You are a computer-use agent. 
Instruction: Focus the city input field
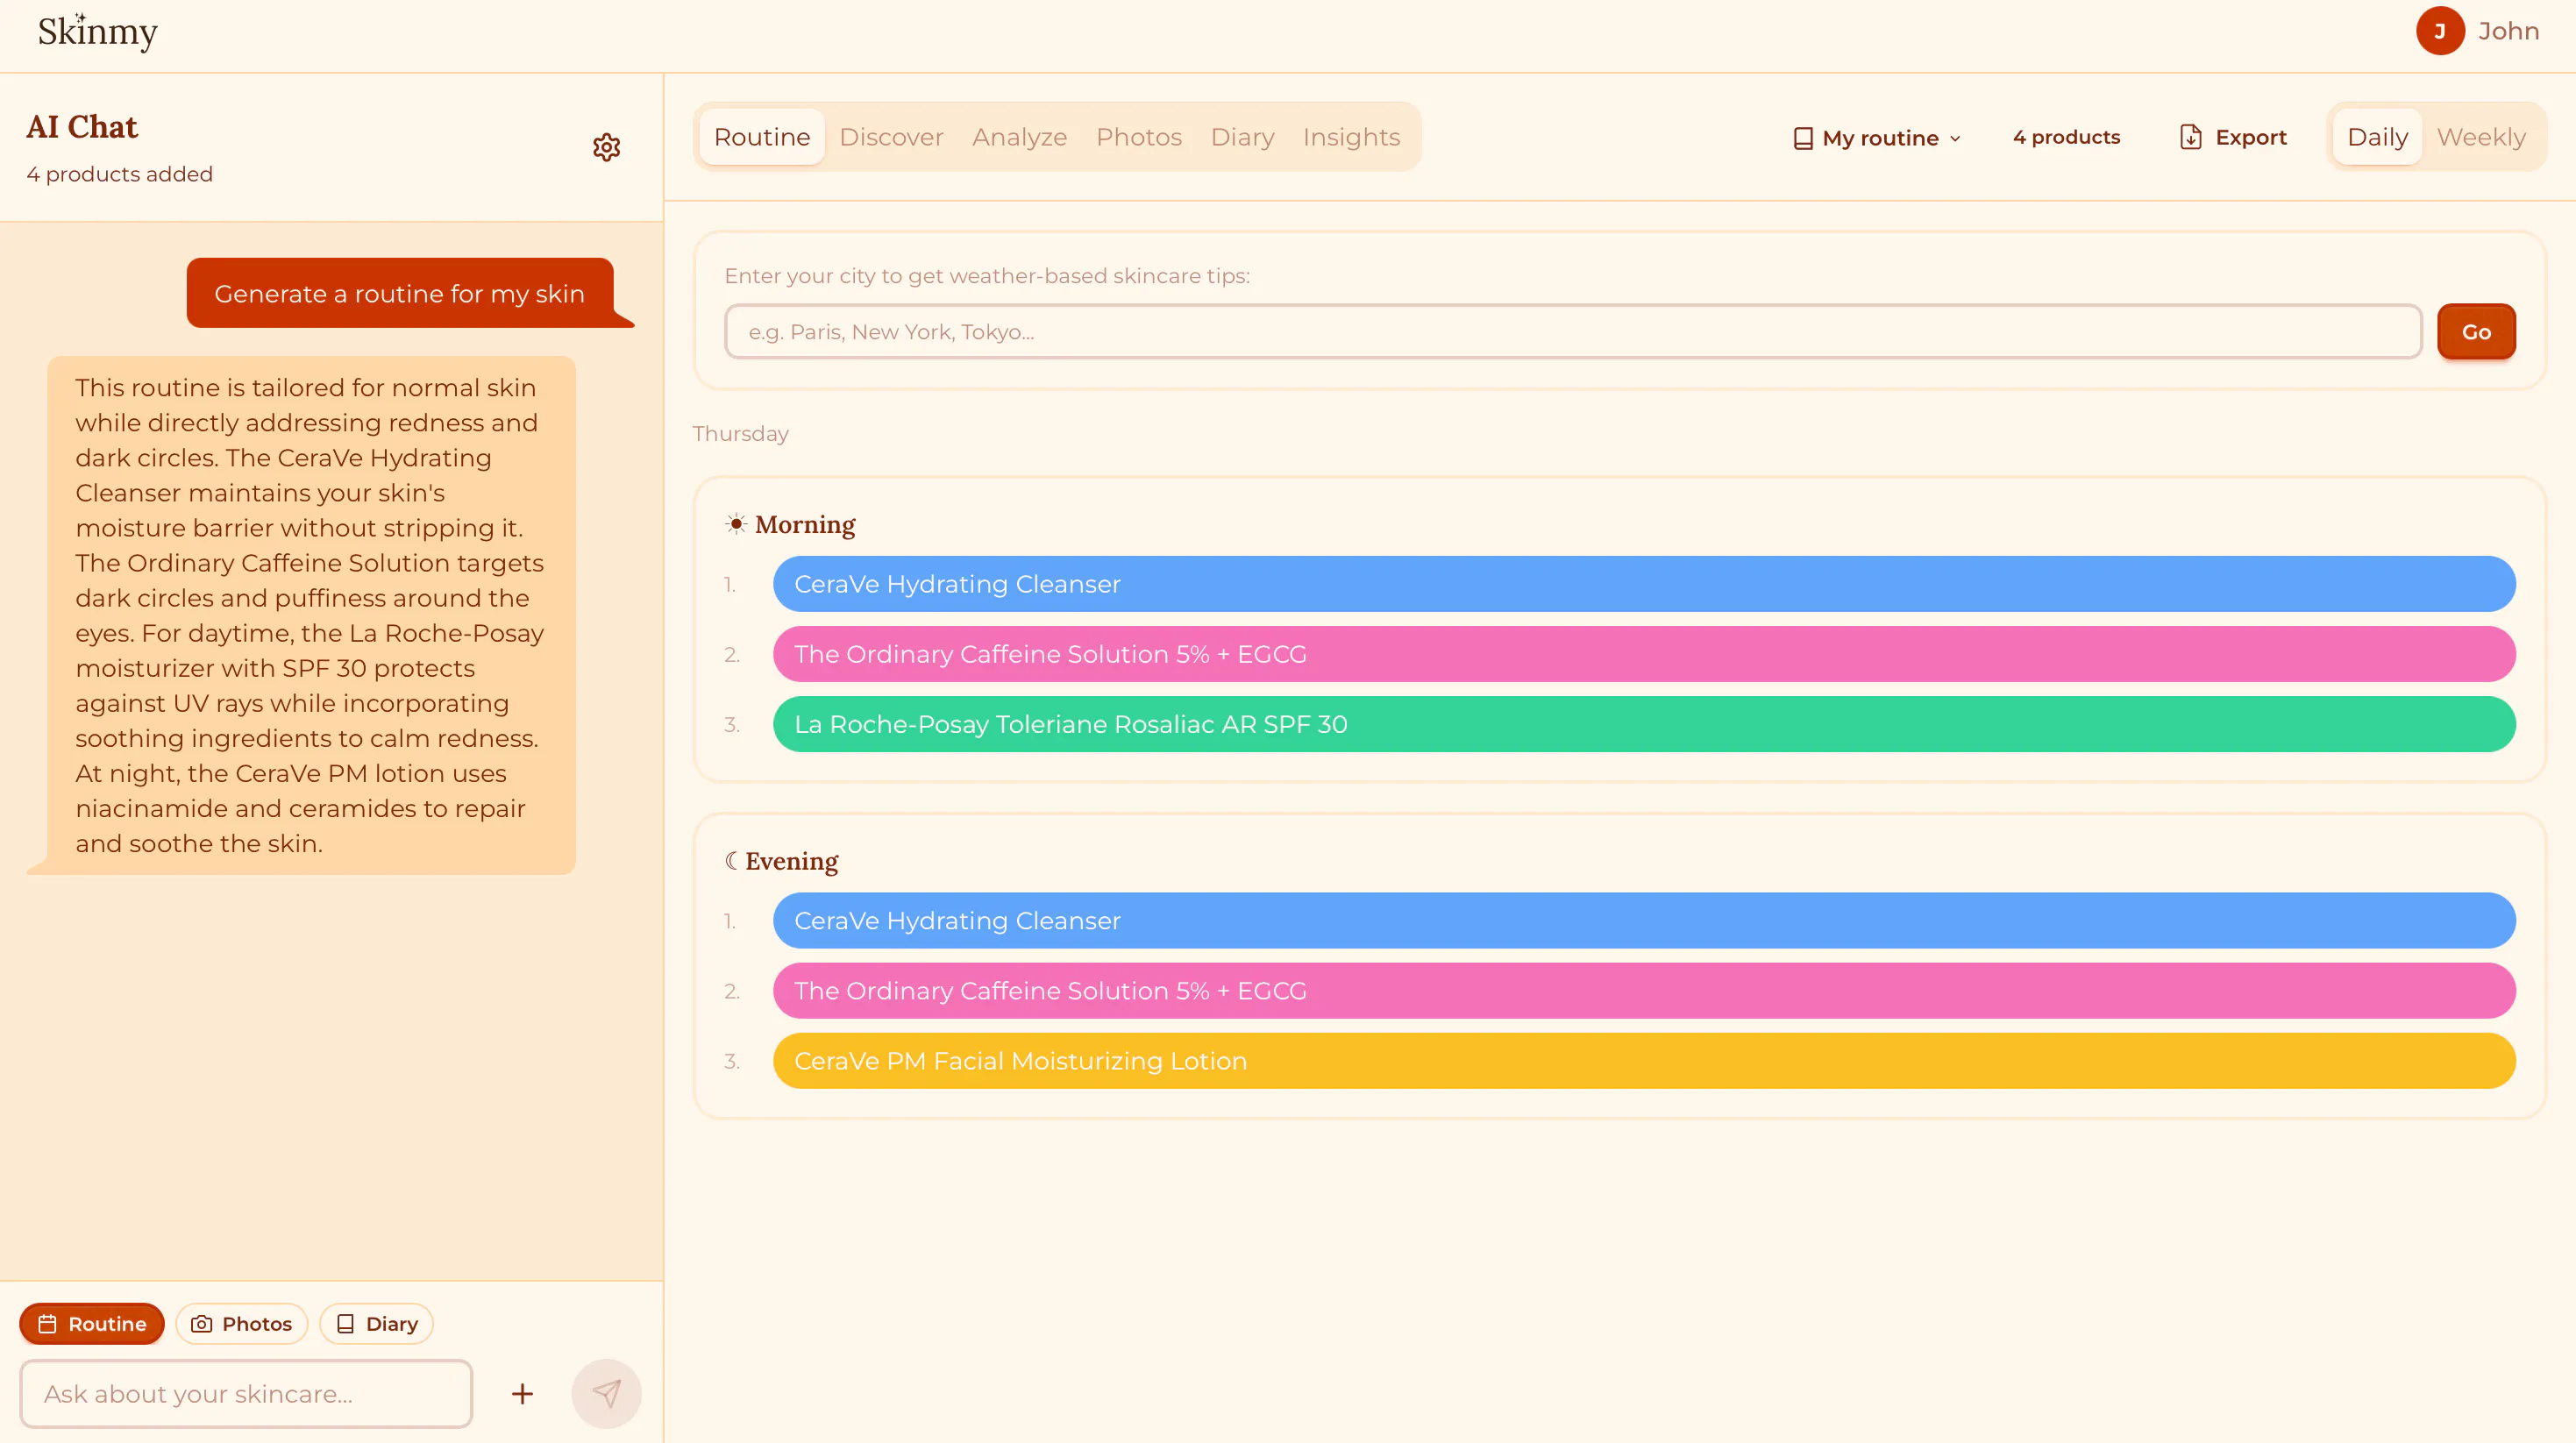(1572, 332)
